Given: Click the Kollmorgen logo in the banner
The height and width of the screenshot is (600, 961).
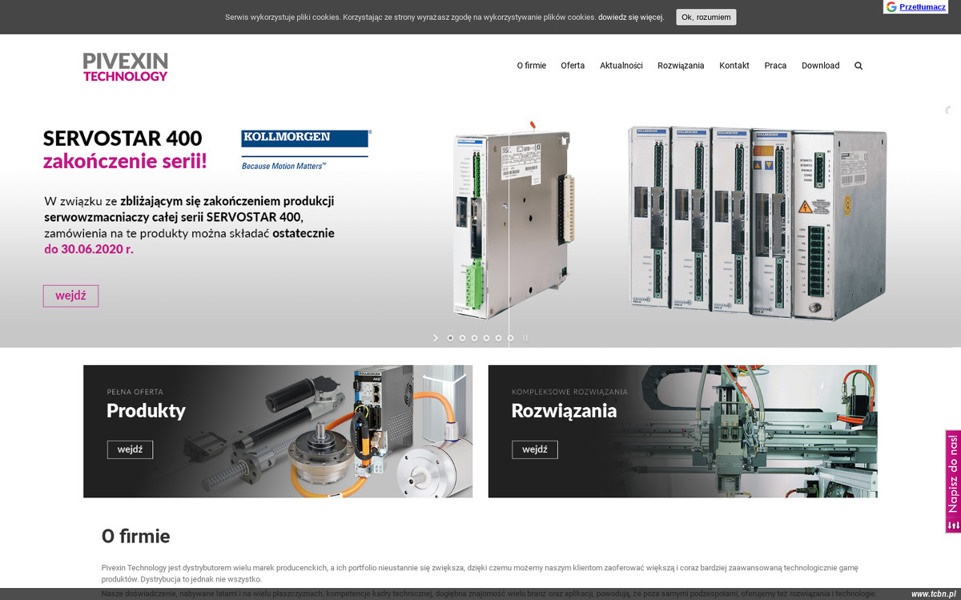Looking at the screenshot, I should [x=306, y=150].
